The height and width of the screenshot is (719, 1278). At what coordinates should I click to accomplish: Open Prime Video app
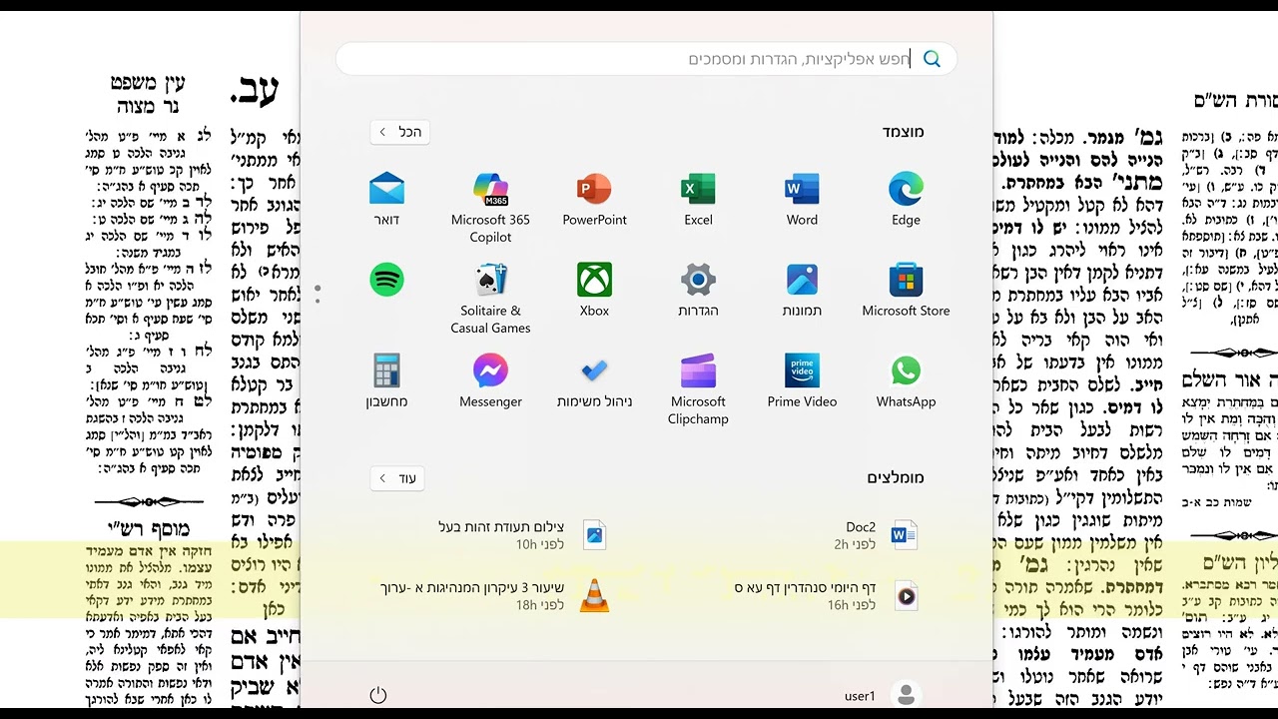click(x=802, y=381)
